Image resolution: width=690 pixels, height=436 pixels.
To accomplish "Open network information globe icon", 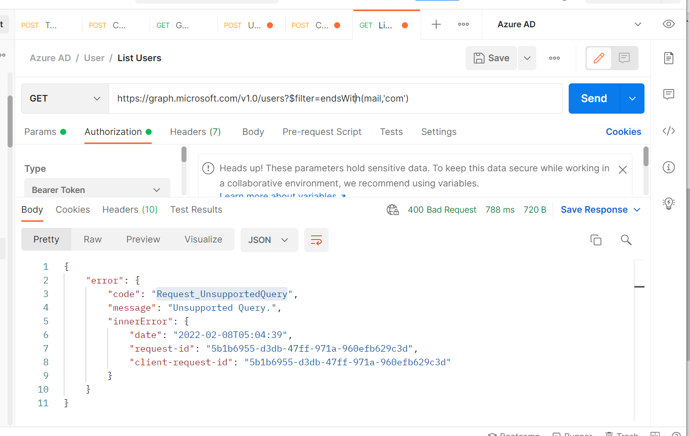I will point(393,209).
